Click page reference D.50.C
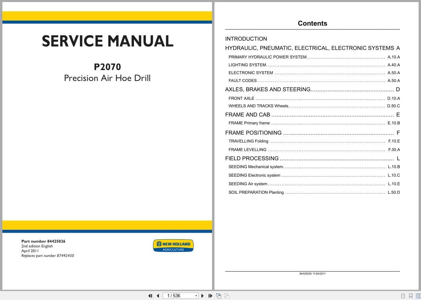Screen dimensions: 421x300 [394, 106]
